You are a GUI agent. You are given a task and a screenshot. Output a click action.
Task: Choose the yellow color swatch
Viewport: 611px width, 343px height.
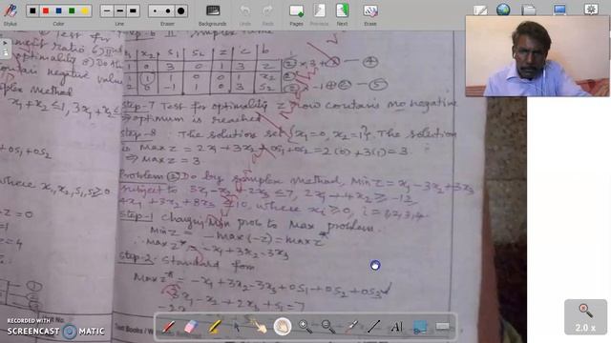(x=85, y=10)
